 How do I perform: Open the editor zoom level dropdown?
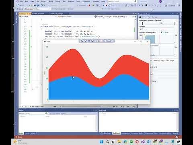click(x=23, y=107)
